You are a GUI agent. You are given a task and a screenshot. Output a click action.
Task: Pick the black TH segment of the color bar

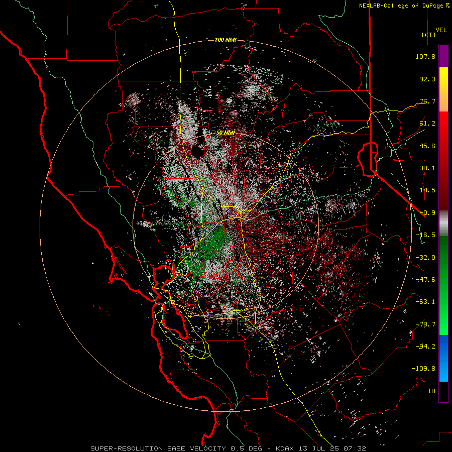[443, 392]
